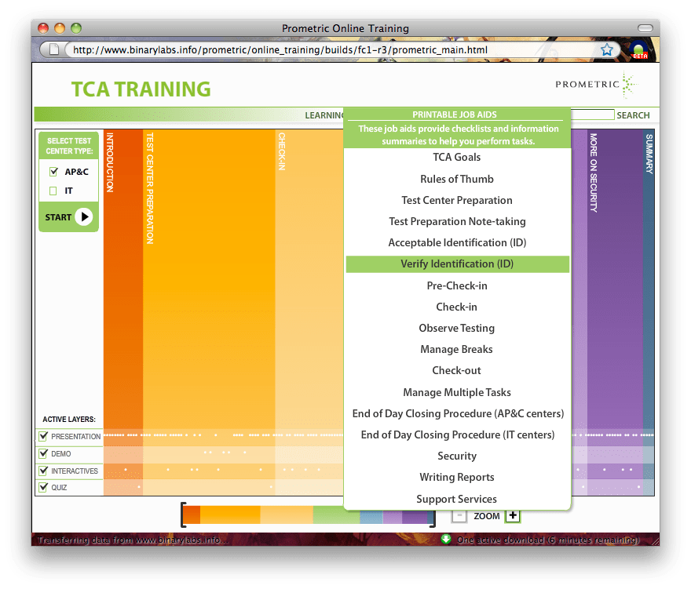The width and height of the screenshot is (691, 589).
Task: Select Verify Identification (ID) job aid
Action: pos(457,264)
